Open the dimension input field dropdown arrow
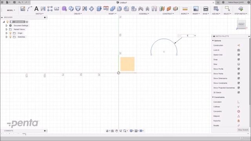The width and height of the screenshot is (251, 141). (195, 36)
